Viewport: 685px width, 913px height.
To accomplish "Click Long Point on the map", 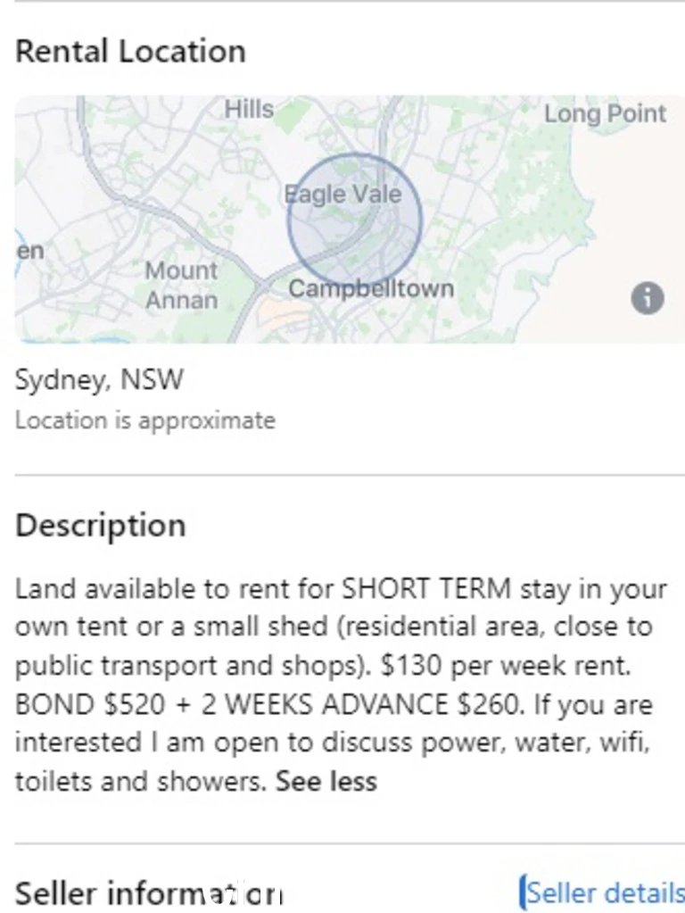I will click(x=606, y=113).
